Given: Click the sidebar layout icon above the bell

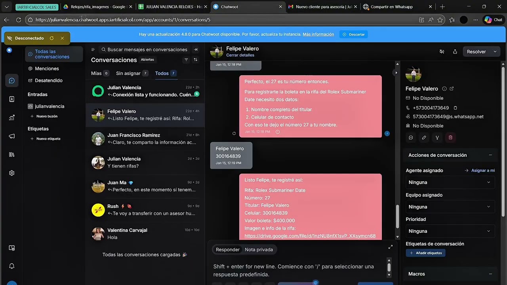Looking at the screenshot, I should [x=12, y=248].
